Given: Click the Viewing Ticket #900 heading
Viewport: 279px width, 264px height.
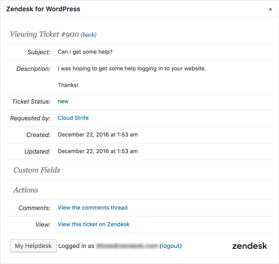Looking at the screenshot, I should click(x=44, y=34).
